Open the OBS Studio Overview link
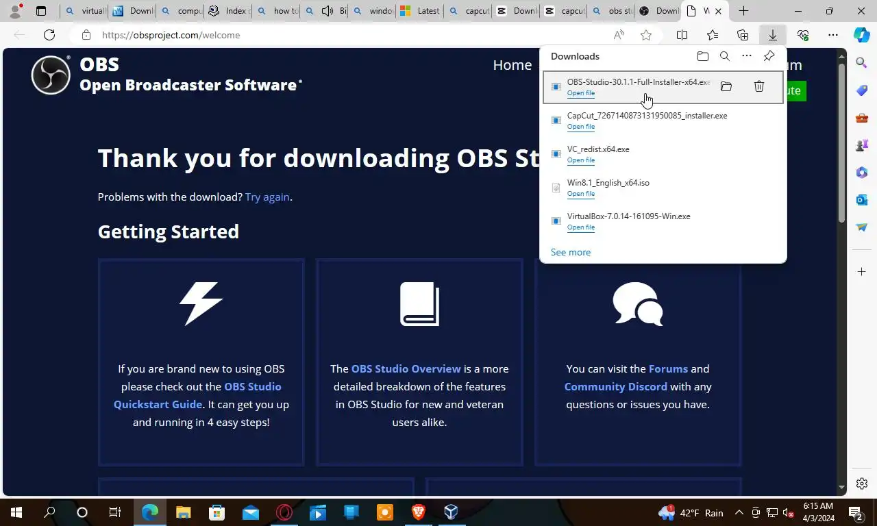 (x=406, y=368)
